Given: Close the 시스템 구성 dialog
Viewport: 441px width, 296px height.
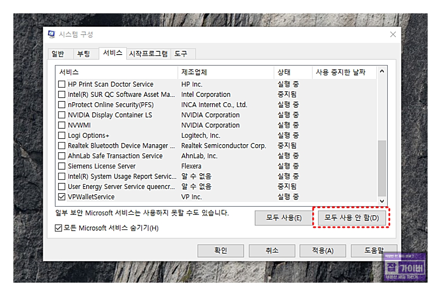Looking at the screenshot, I should click(x=393, y=34).
